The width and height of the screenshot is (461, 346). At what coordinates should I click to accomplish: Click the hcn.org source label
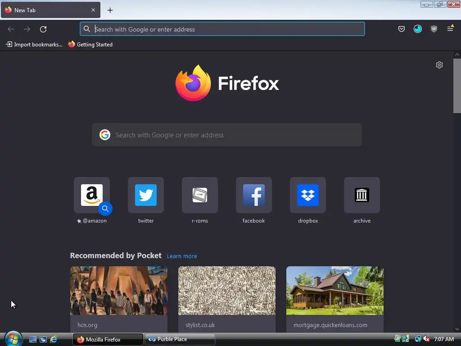point(87,325)
